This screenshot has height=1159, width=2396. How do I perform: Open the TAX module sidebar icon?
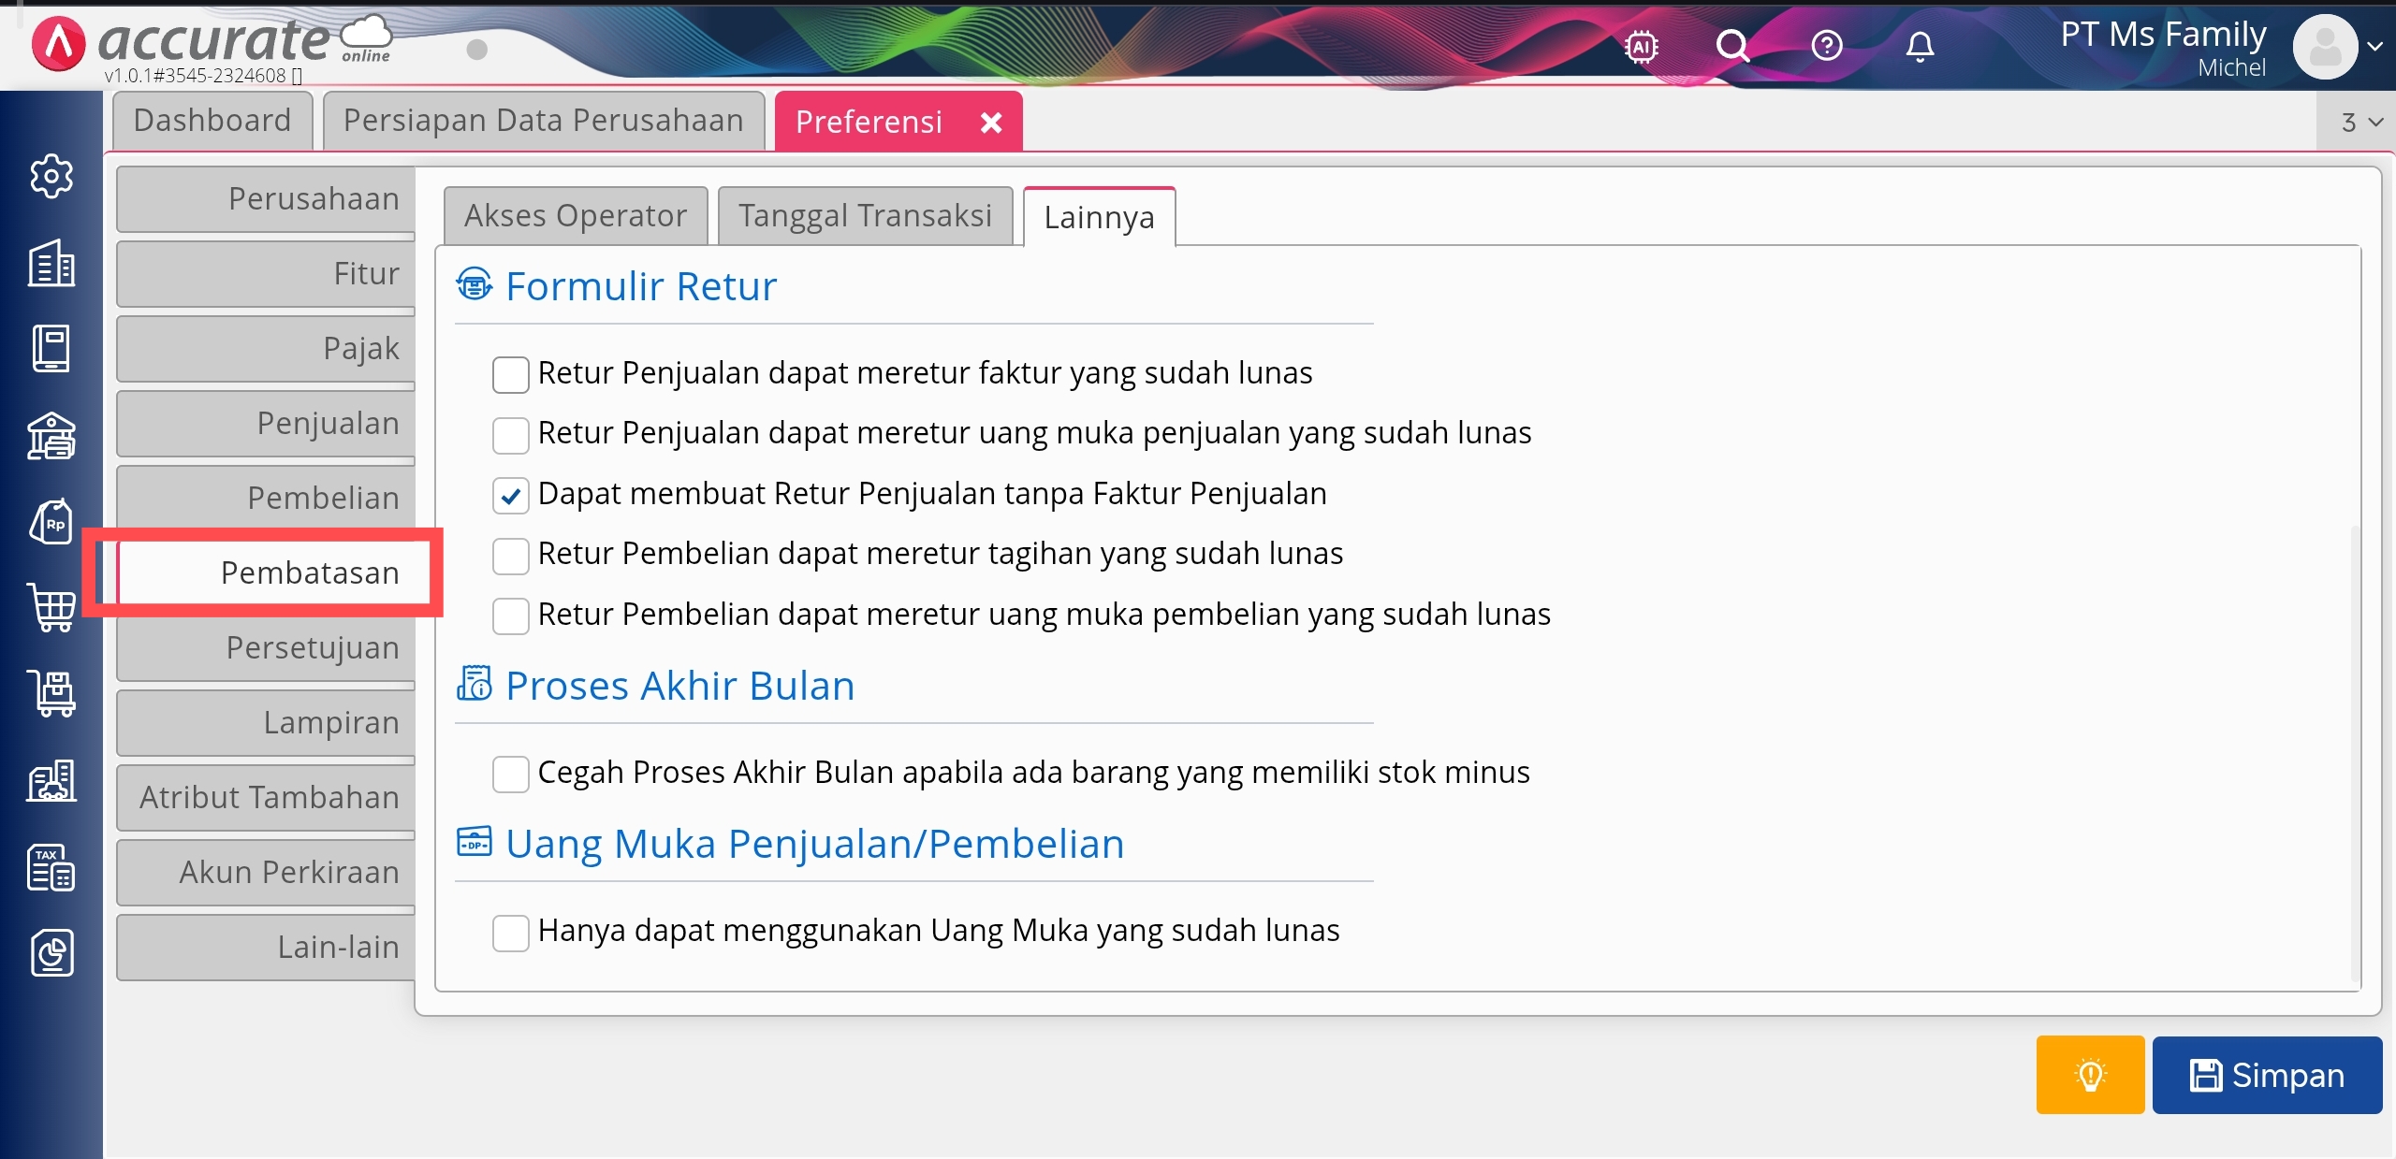click(x=51, y=867)
